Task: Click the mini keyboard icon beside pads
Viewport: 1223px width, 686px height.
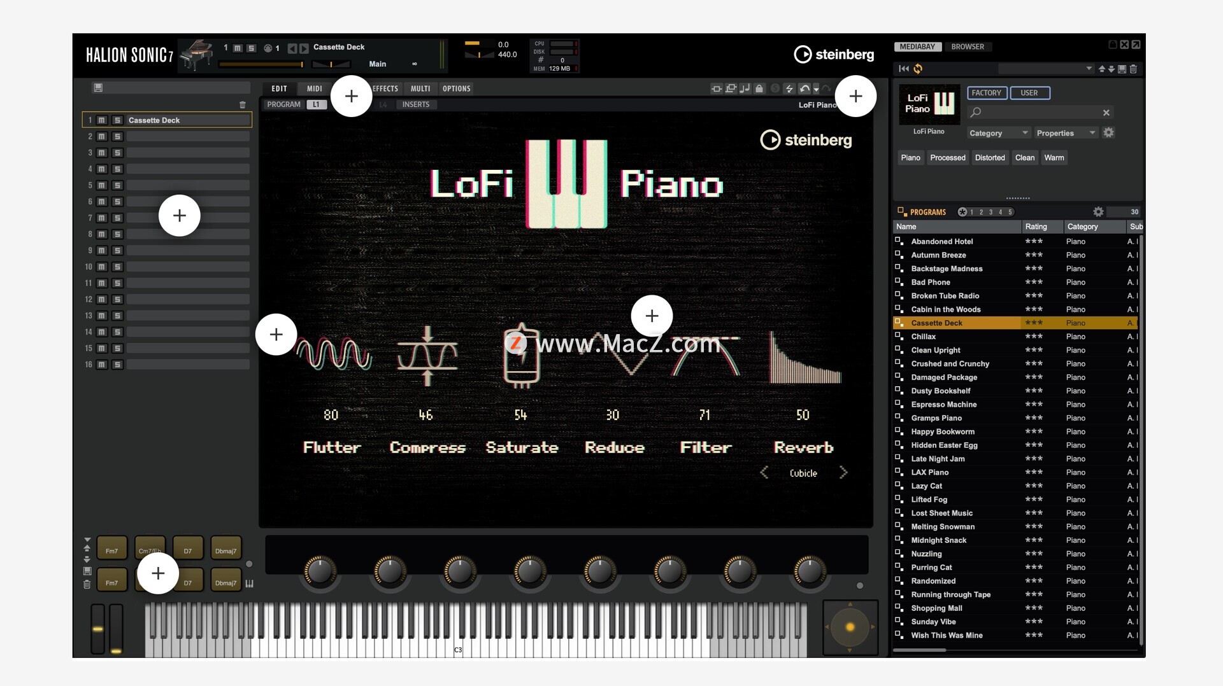Action: 249,584
